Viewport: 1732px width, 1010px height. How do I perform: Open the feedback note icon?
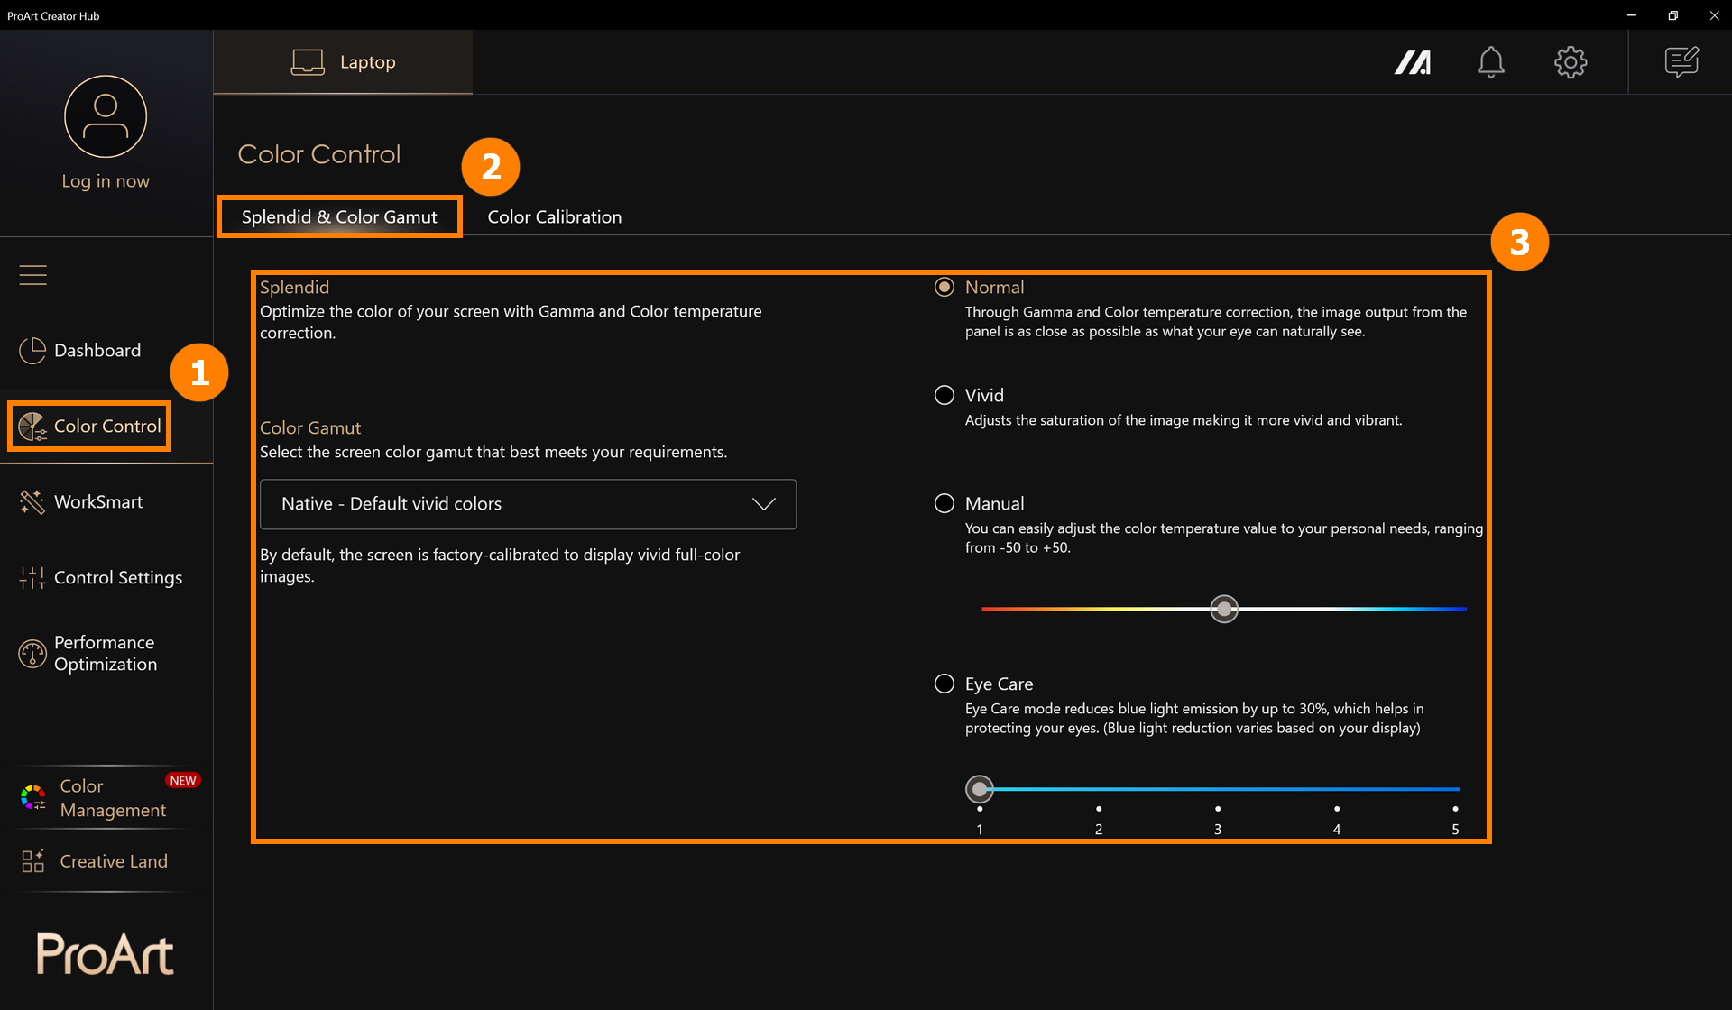pos(1681,62)
